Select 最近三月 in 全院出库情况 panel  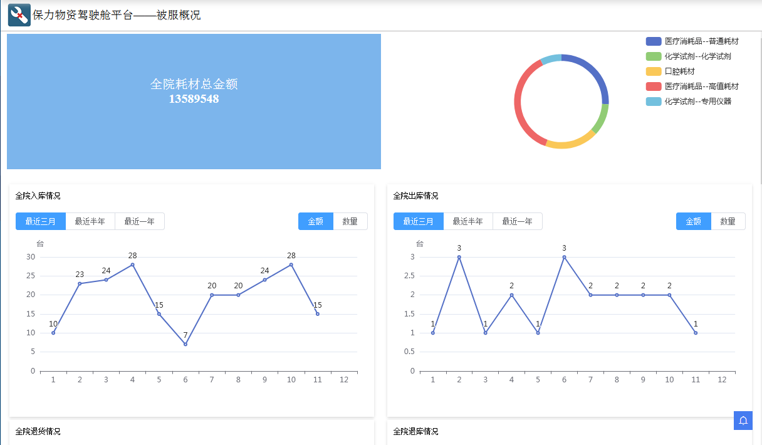(419, 221)
